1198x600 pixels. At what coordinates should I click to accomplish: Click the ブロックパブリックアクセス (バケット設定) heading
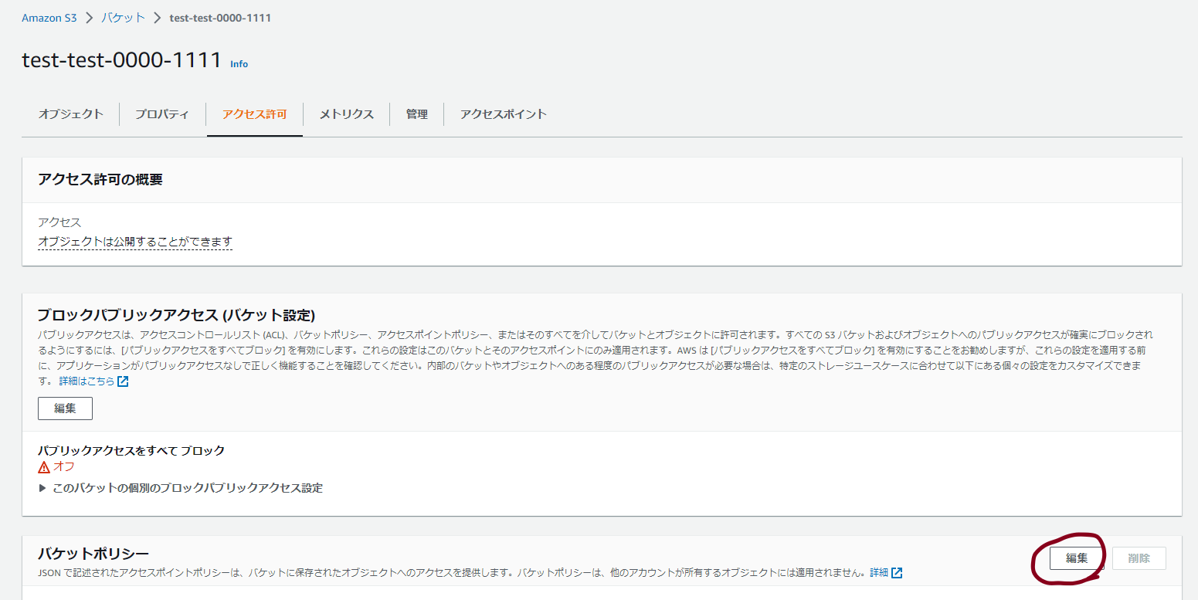[177, 315]
